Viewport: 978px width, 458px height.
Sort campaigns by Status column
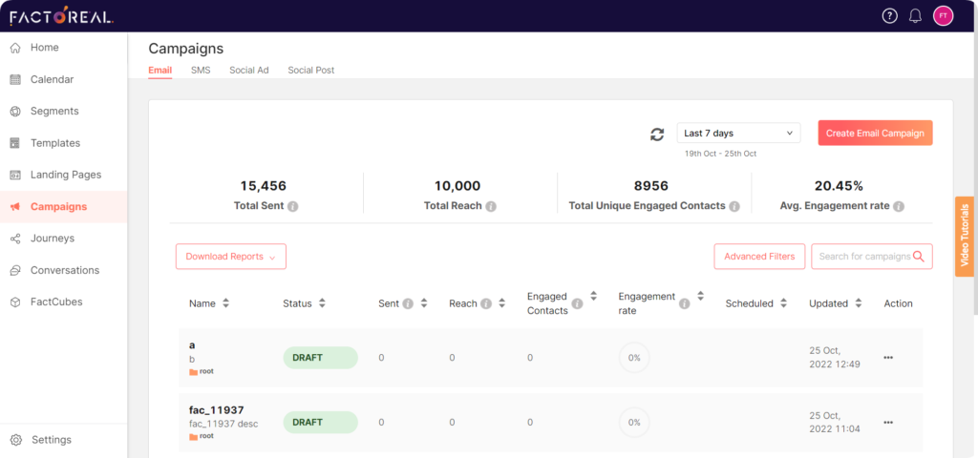coord(323,303)
